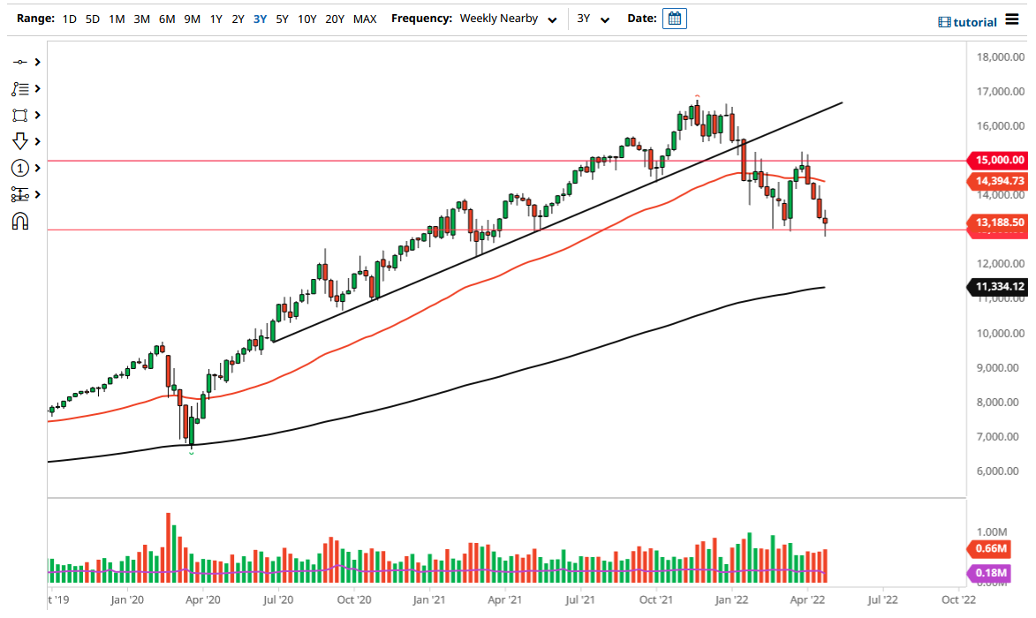Expand the line tool options arrow

pos(38,63)
